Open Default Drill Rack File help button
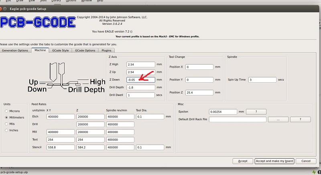 300,119
